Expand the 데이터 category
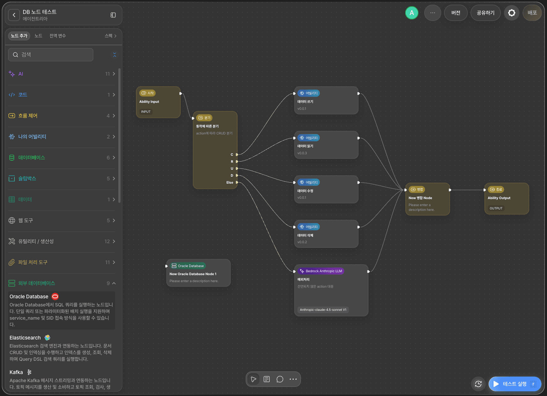The width and height of the screenshot is (547, 396). coord(62,199)
